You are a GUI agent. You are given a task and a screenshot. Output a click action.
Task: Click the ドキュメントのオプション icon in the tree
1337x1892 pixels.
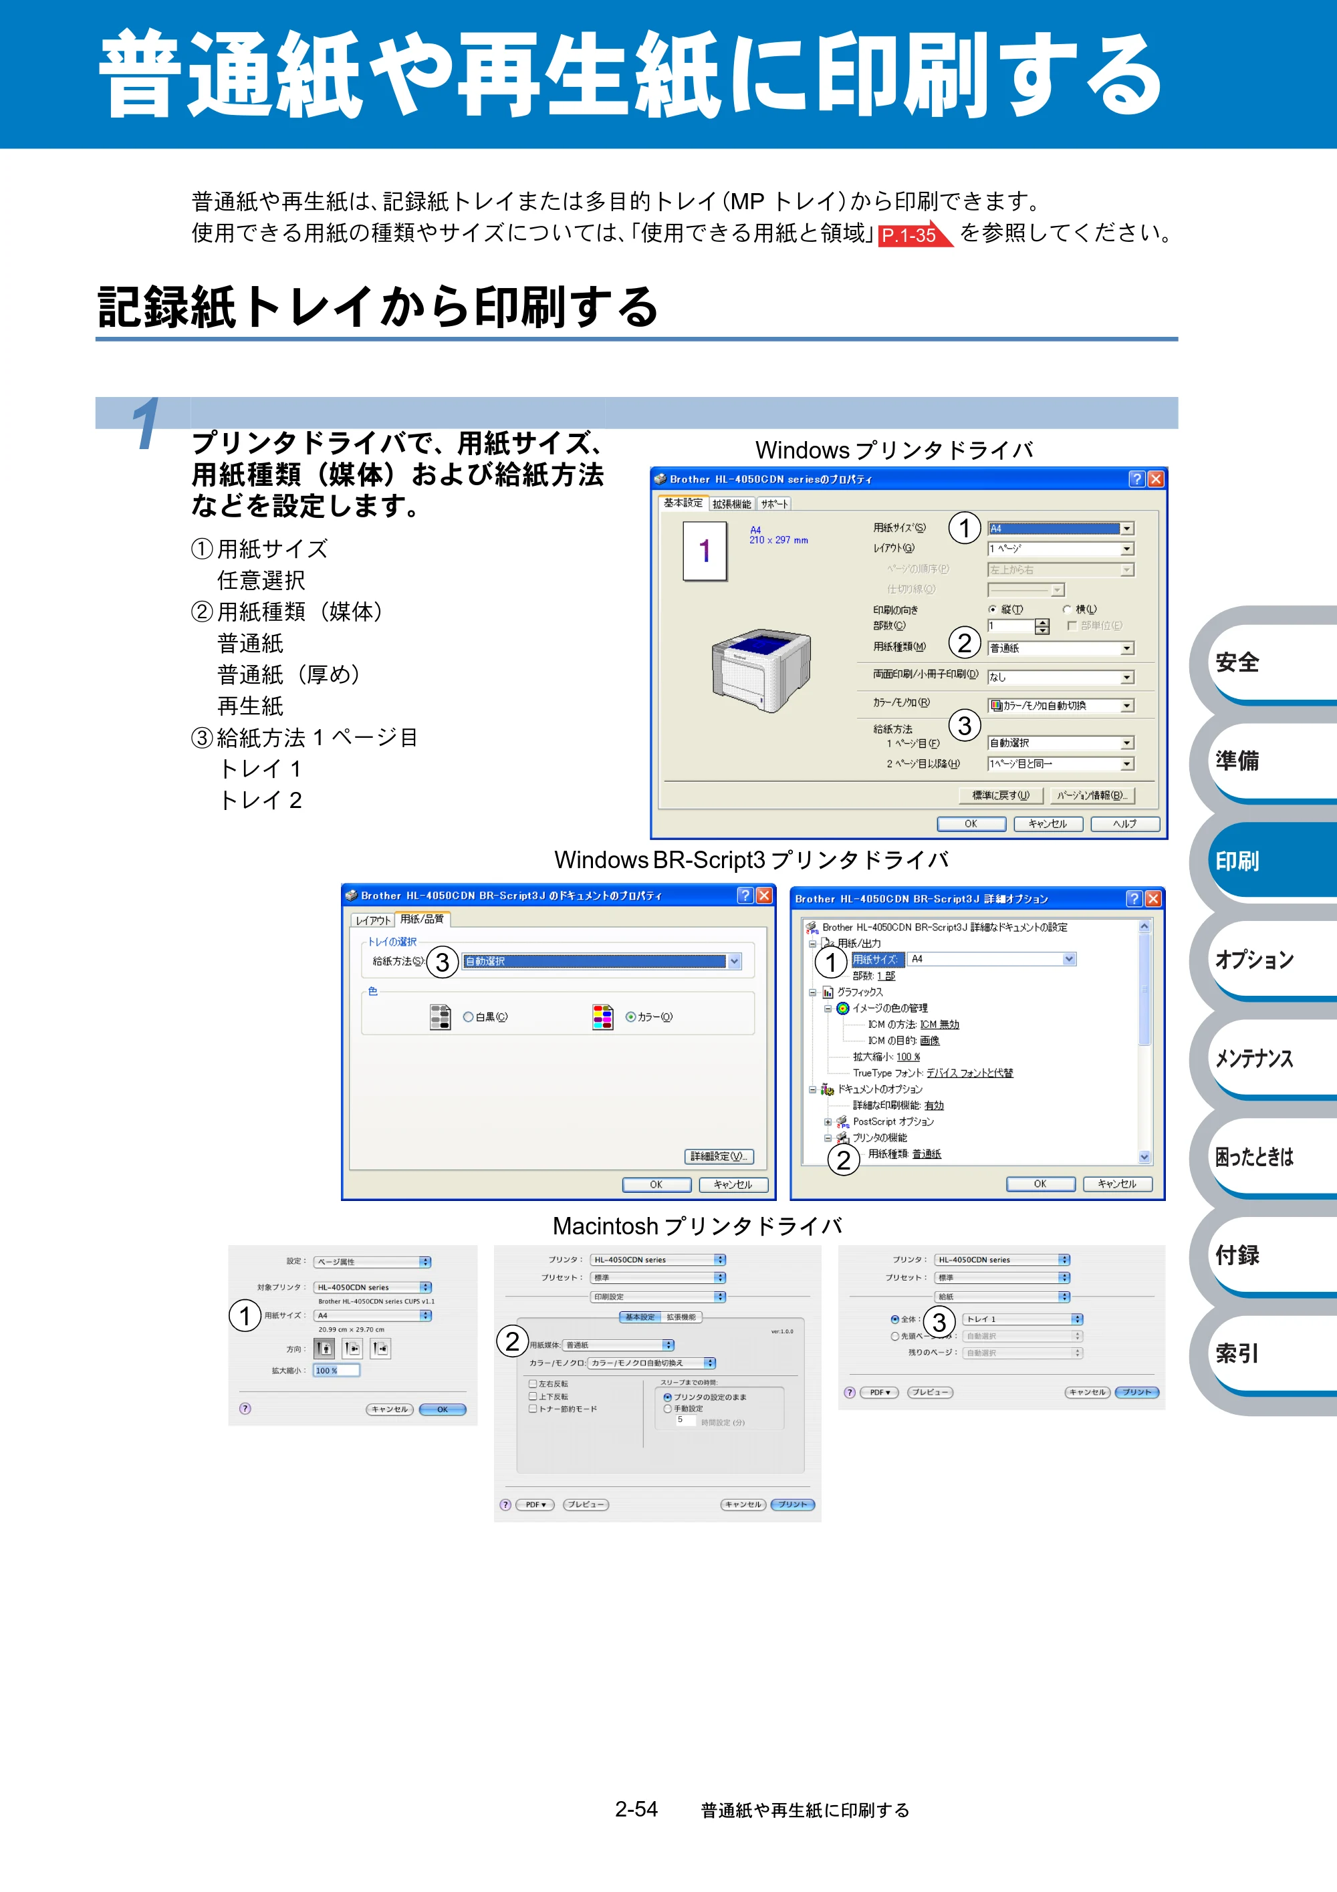(x=828, y=1089)
